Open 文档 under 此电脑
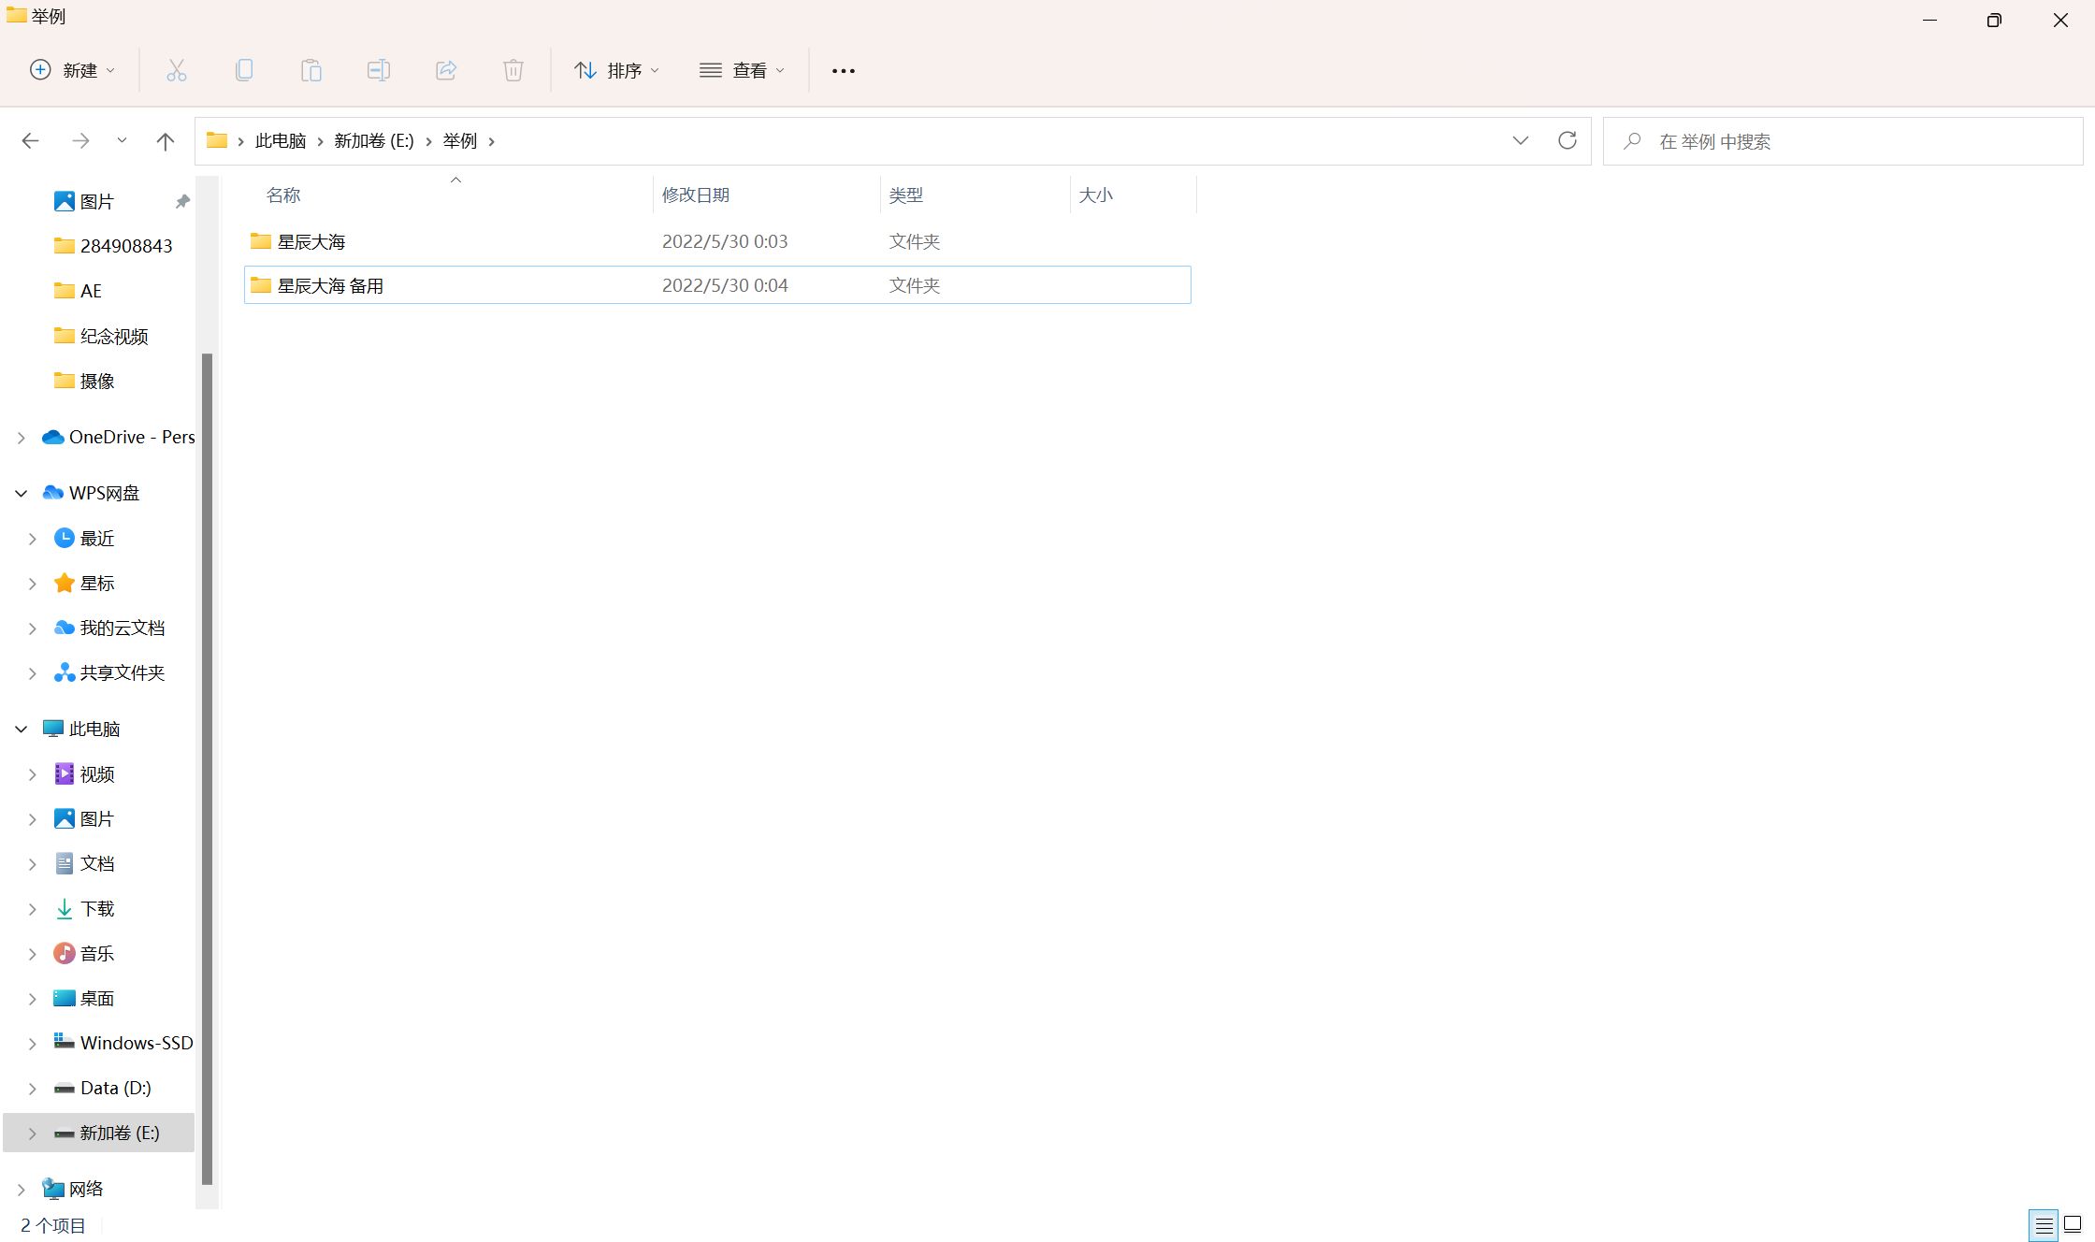The width and height of the screenshot is (2095, 1242). (x=84, y=864)
